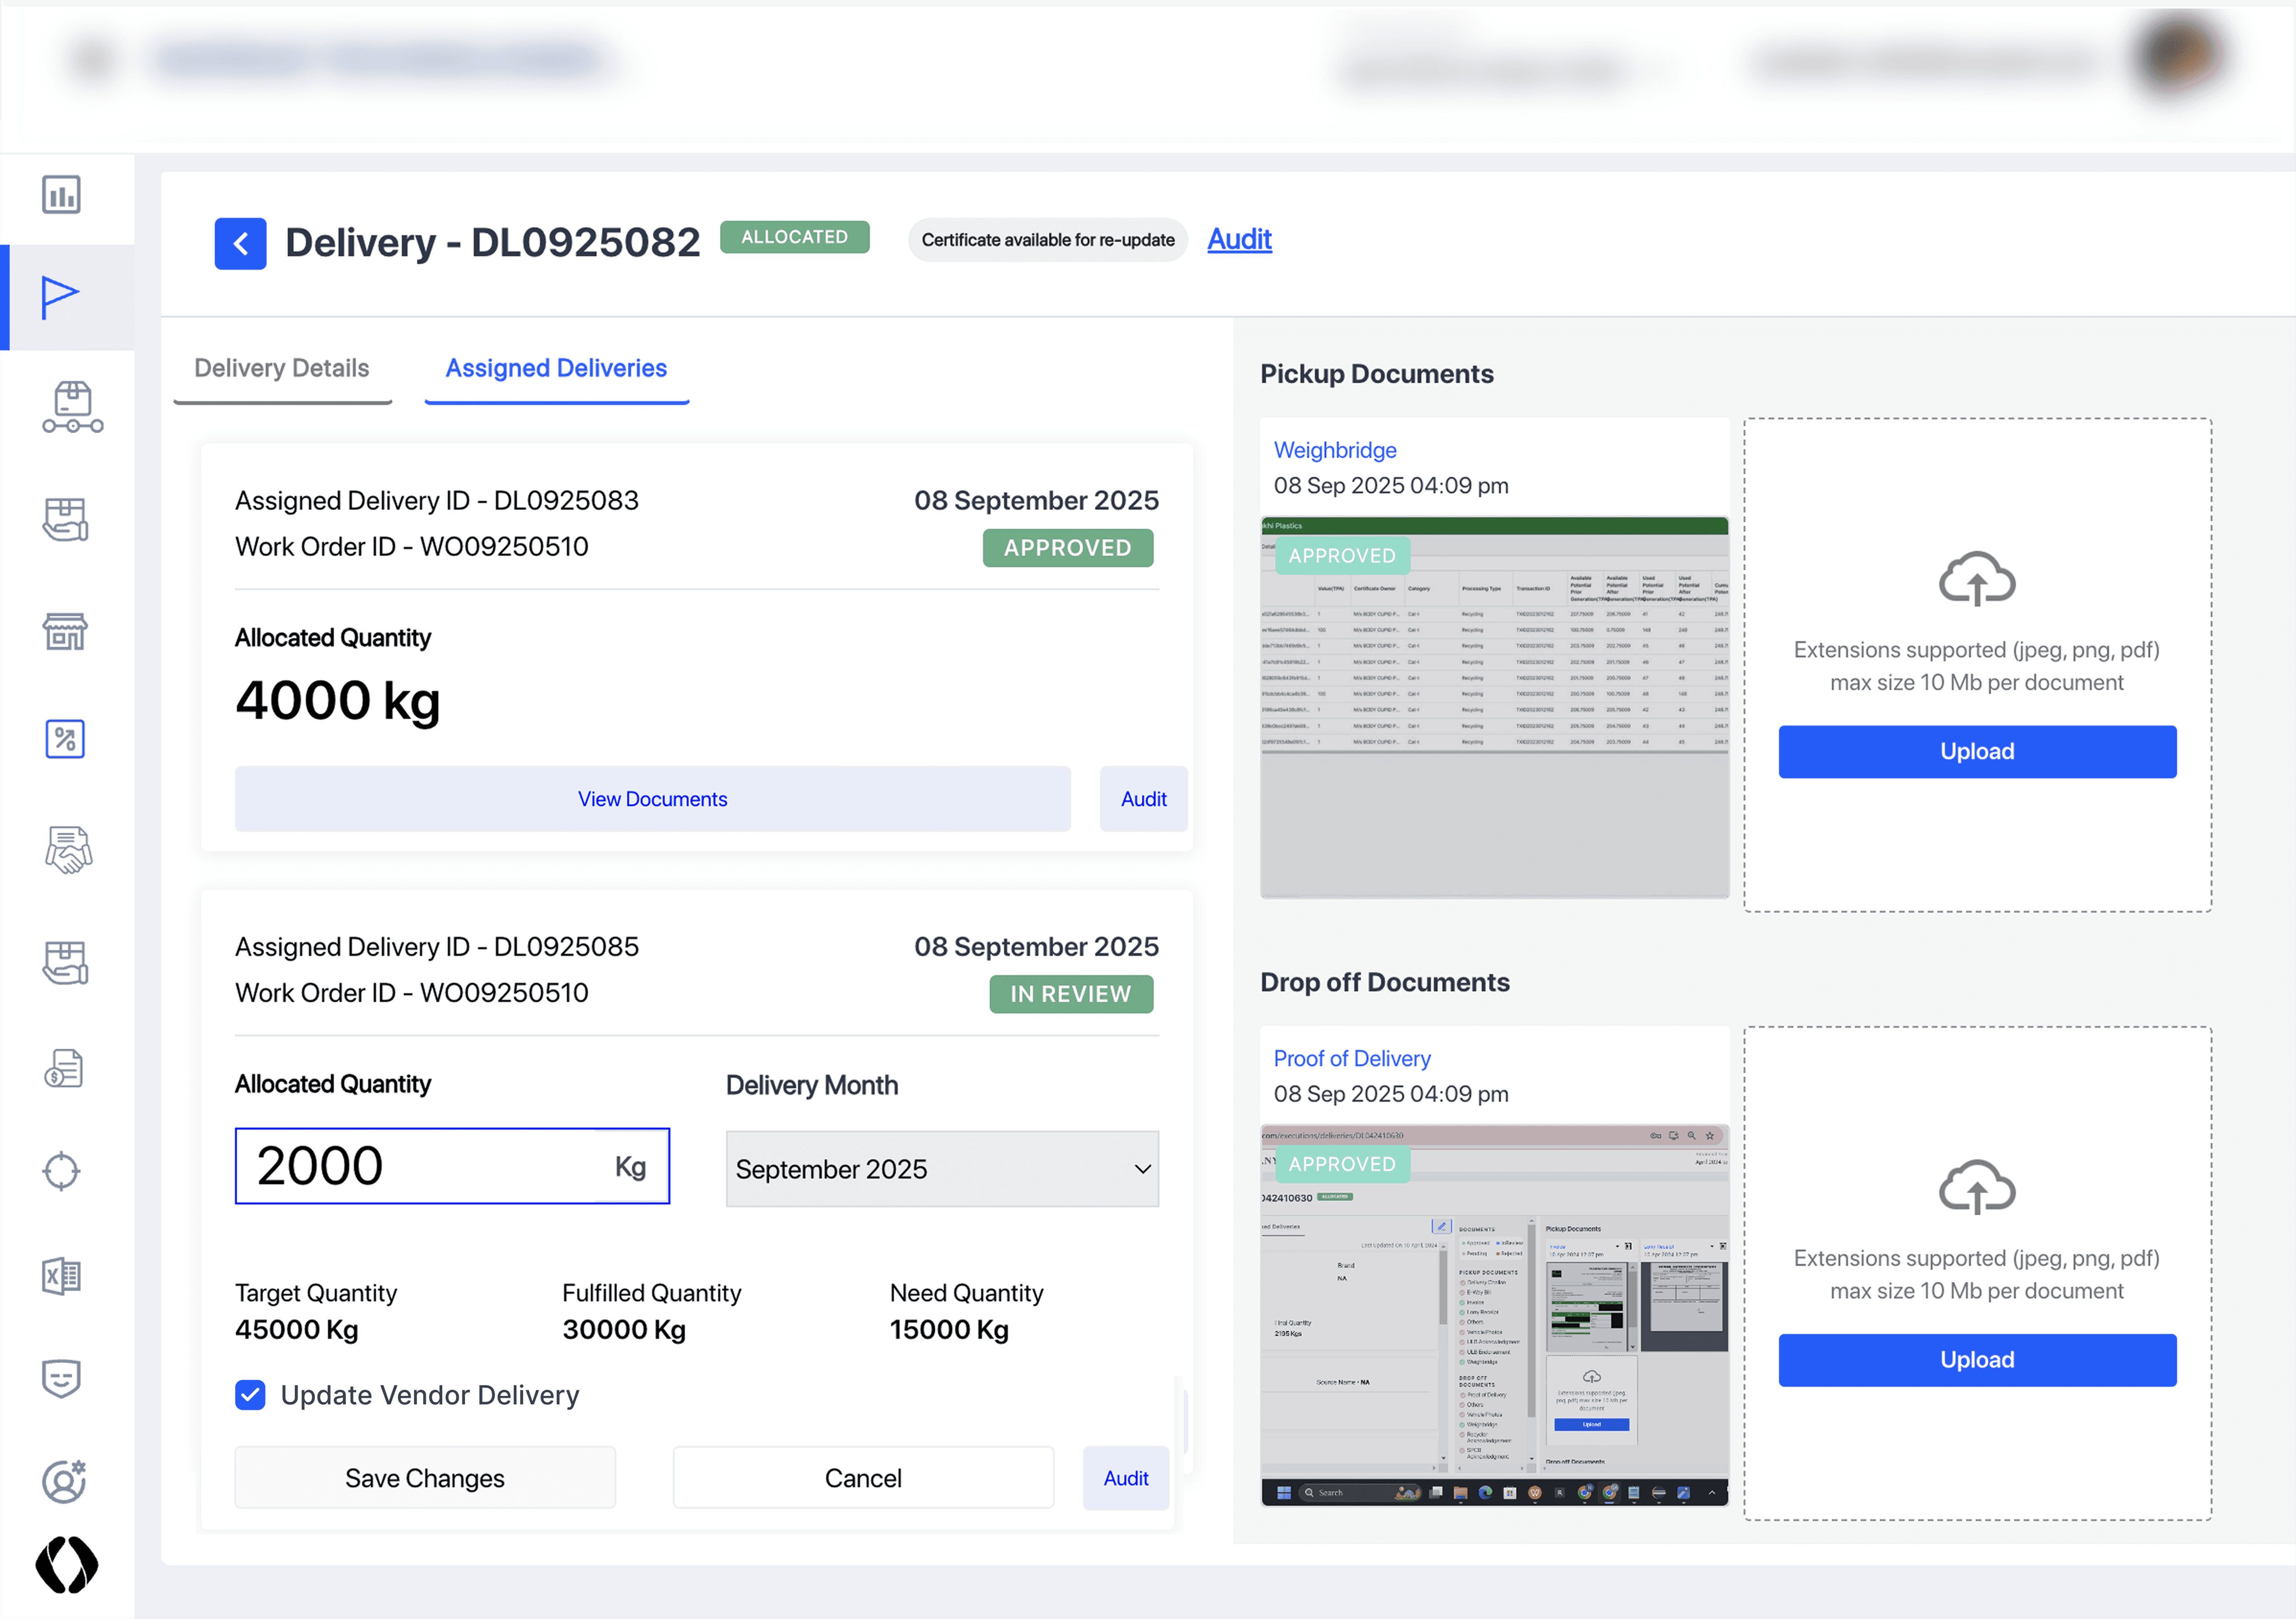Open the bar chart dashboard sidebar icon
2296x1619 pixels.
click(x=61, y=195)
